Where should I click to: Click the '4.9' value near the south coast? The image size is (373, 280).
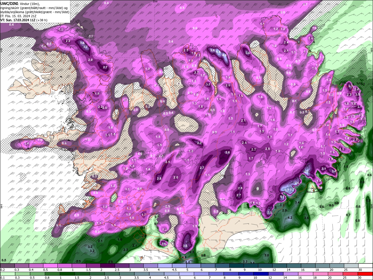pyautogui.click(x=184, y=257)
